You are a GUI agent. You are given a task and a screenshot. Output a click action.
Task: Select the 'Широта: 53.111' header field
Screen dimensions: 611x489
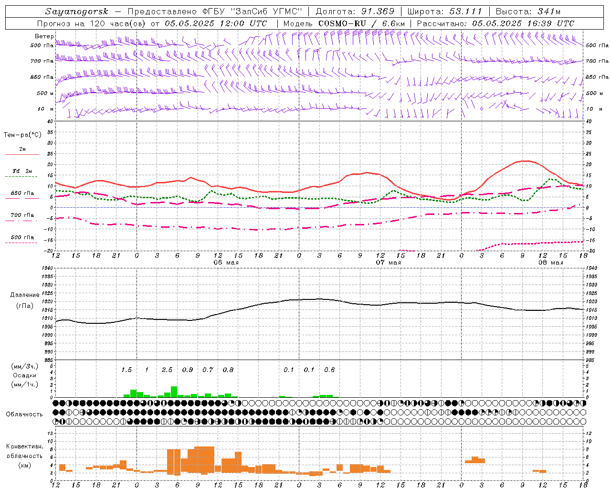tap(445, 11)
